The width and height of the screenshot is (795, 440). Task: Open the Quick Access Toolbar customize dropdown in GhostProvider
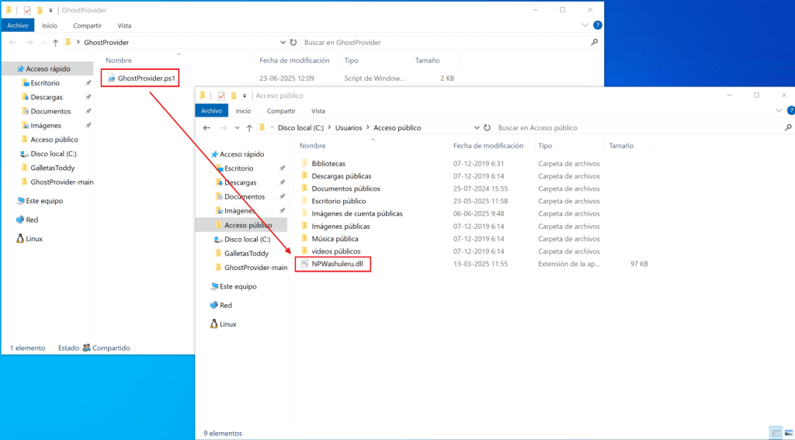coord(50,10)
